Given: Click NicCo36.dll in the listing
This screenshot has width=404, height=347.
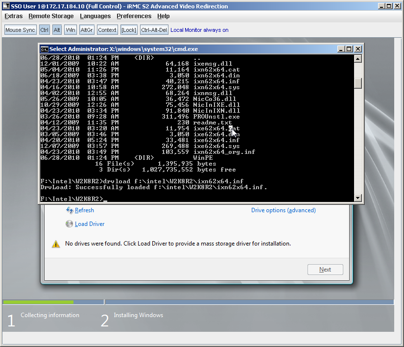Looking at the screenshot, I should [214, 99].
